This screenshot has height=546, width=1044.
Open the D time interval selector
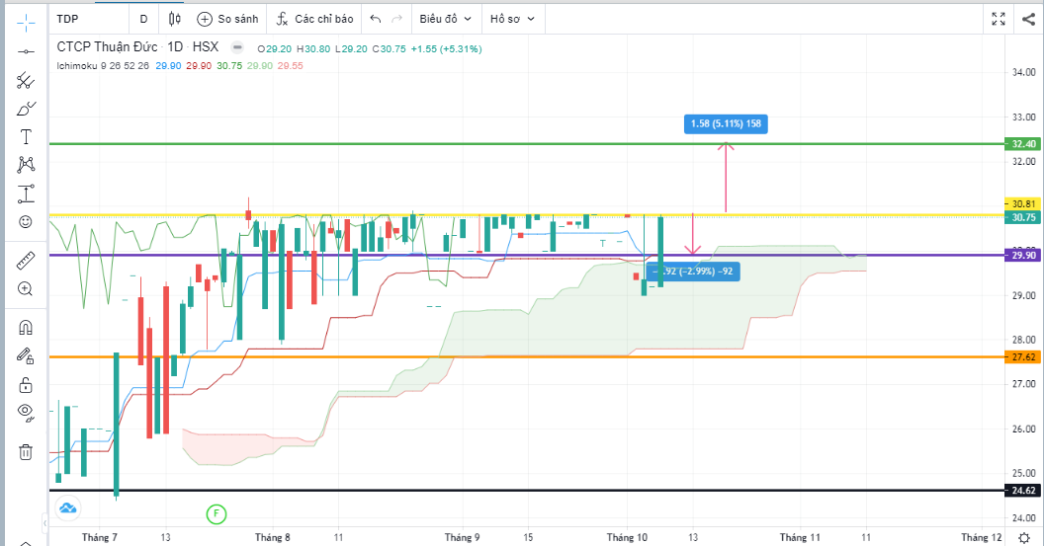coord(143,19)
